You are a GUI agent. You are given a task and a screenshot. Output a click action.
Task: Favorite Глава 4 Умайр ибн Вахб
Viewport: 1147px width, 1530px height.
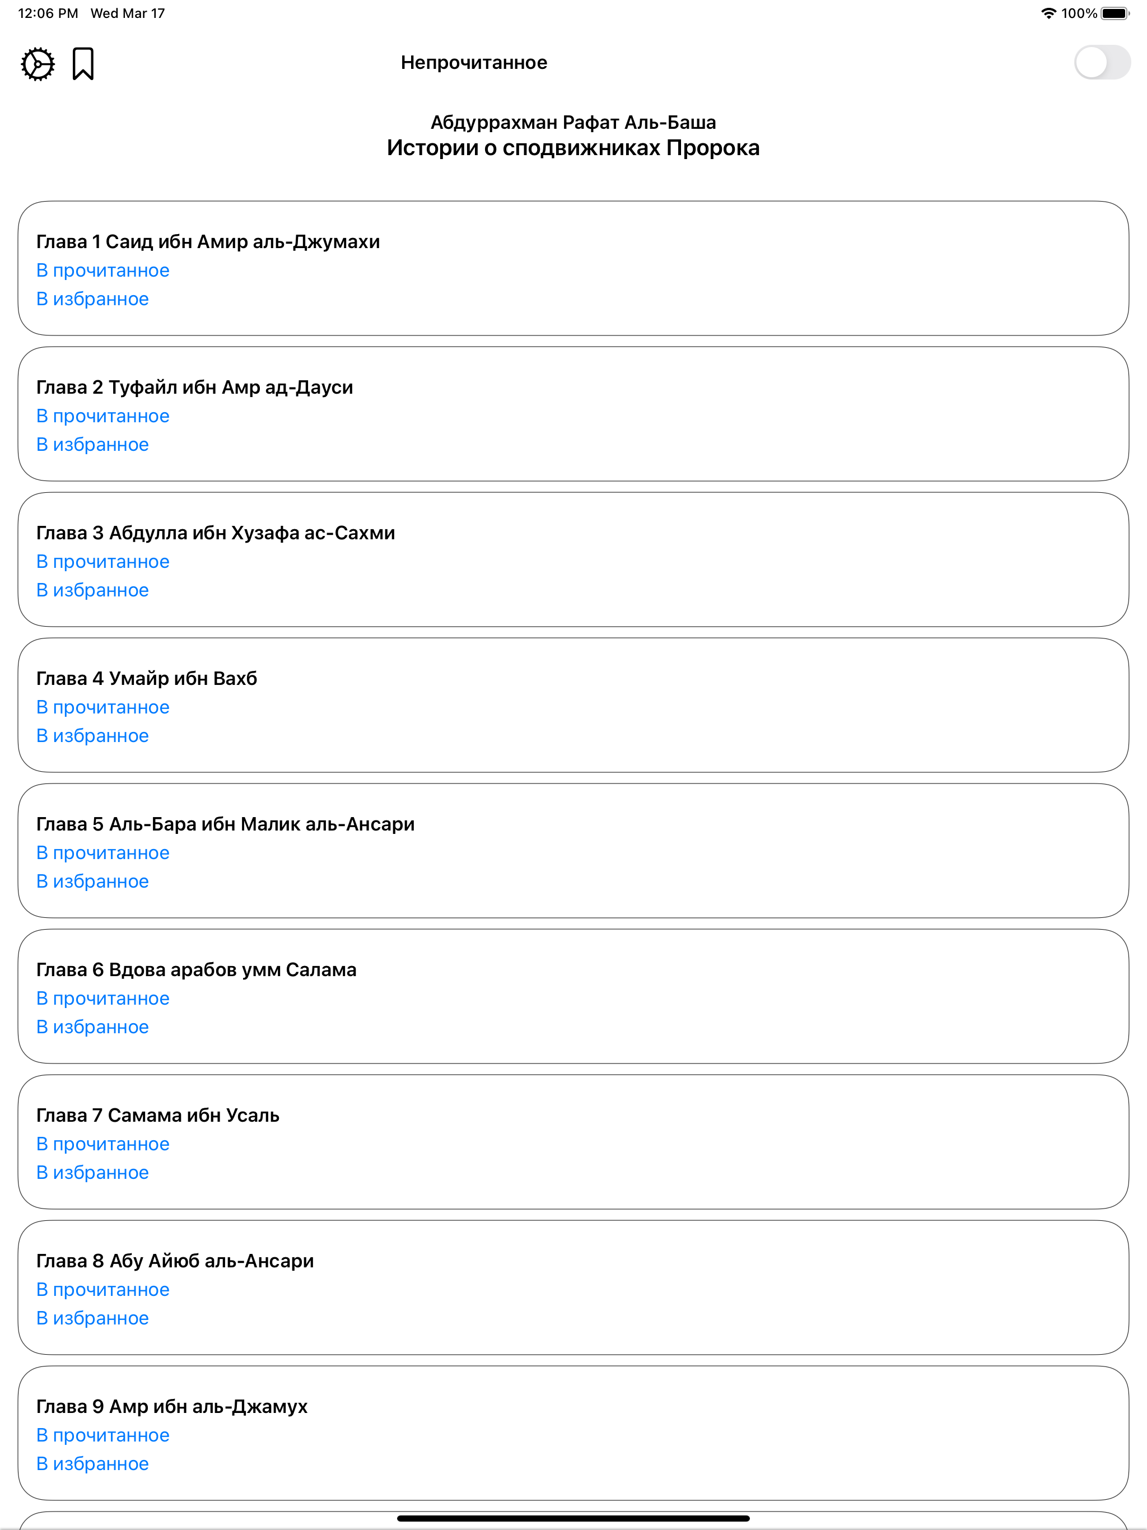point(92,735)
